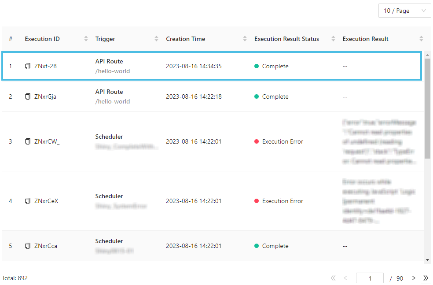Viewport: 433px width, 285px height.
Task: Open the /hello-world row created 14:34:35
Action: (211, 67)
